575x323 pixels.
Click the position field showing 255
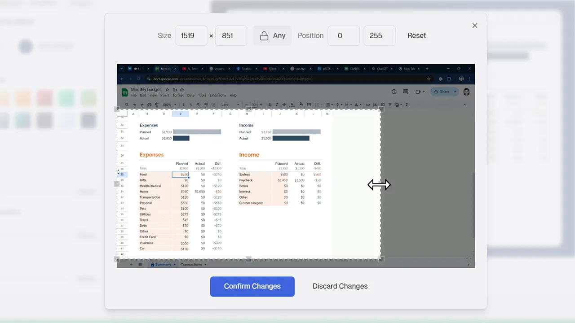coord(379,35)
